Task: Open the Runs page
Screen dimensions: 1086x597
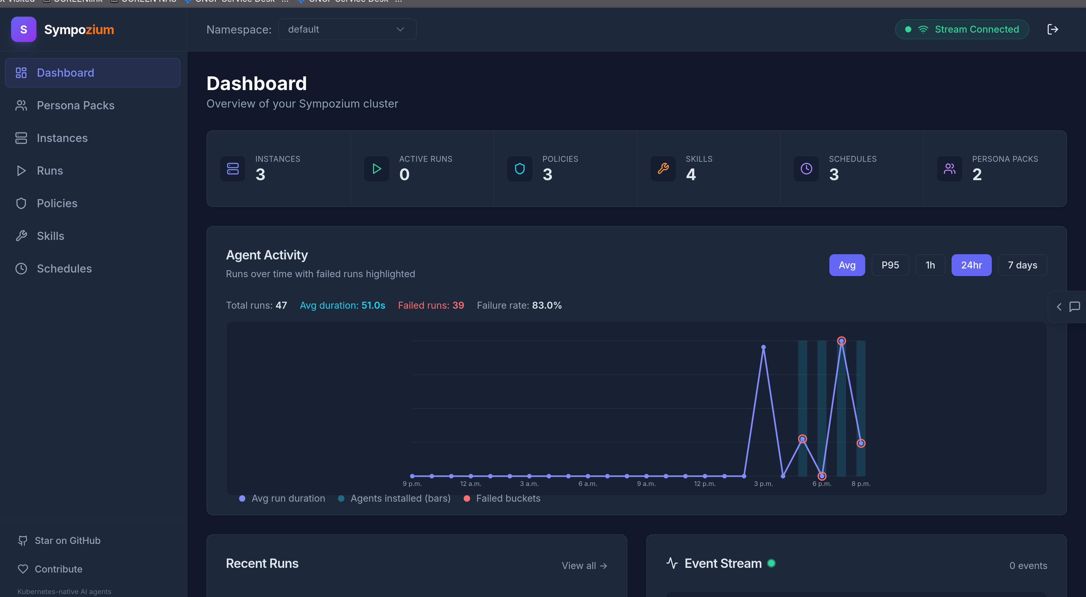Action: pyautogui.click(x=93, y=171)
